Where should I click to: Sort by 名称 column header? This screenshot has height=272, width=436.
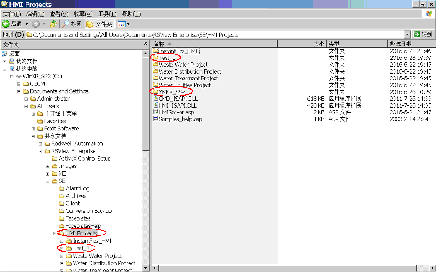(215, 44)
